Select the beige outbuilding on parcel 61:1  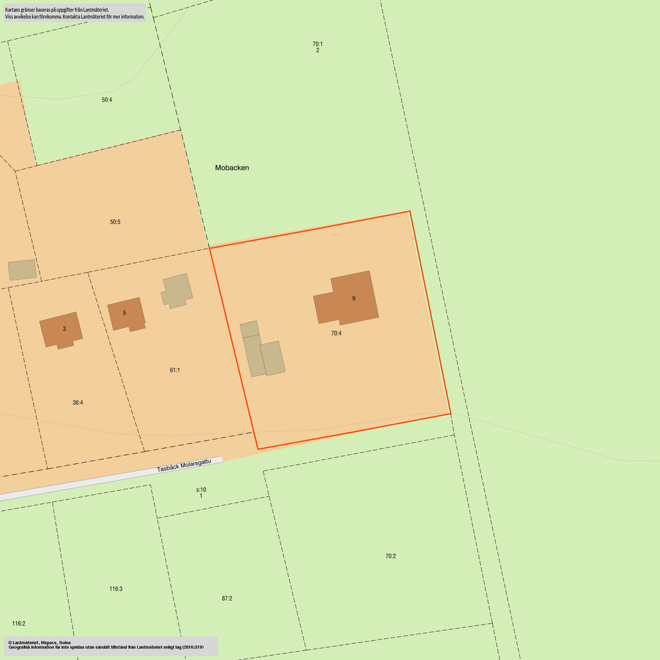coord(177,290)
